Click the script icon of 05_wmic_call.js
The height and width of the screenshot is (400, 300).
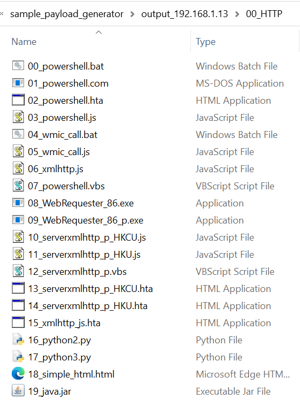[x=18, y=151]
